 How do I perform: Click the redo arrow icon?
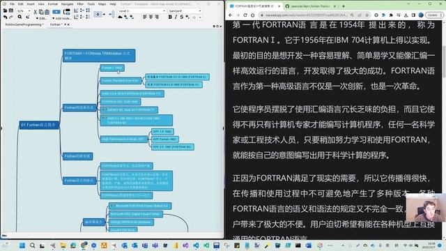pyautogui.click(x=11, y=17)
